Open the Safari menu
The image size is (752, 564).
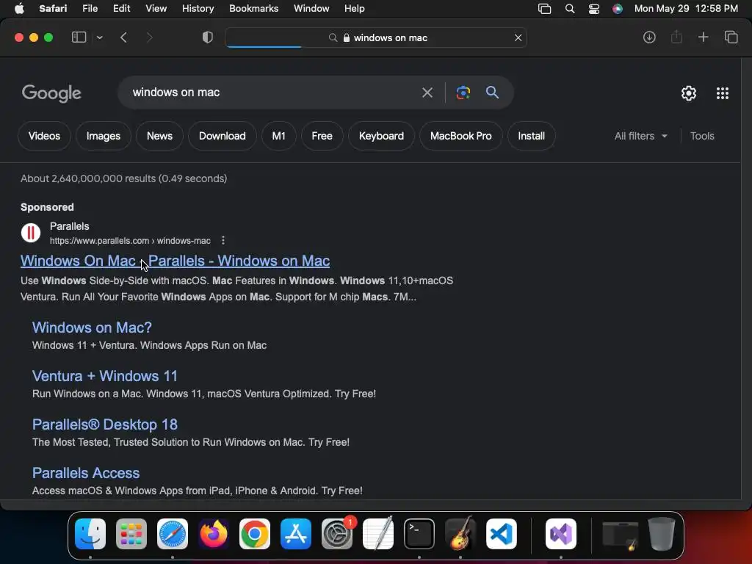53,9
